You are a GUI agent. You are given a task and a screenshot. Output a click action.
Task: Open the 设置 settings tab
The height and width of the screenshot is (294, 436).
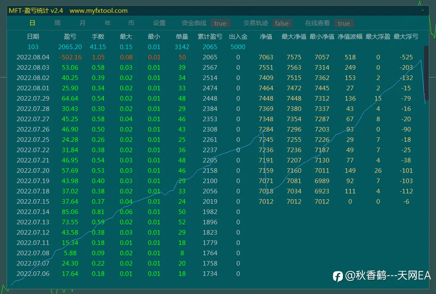click(159, 23)
